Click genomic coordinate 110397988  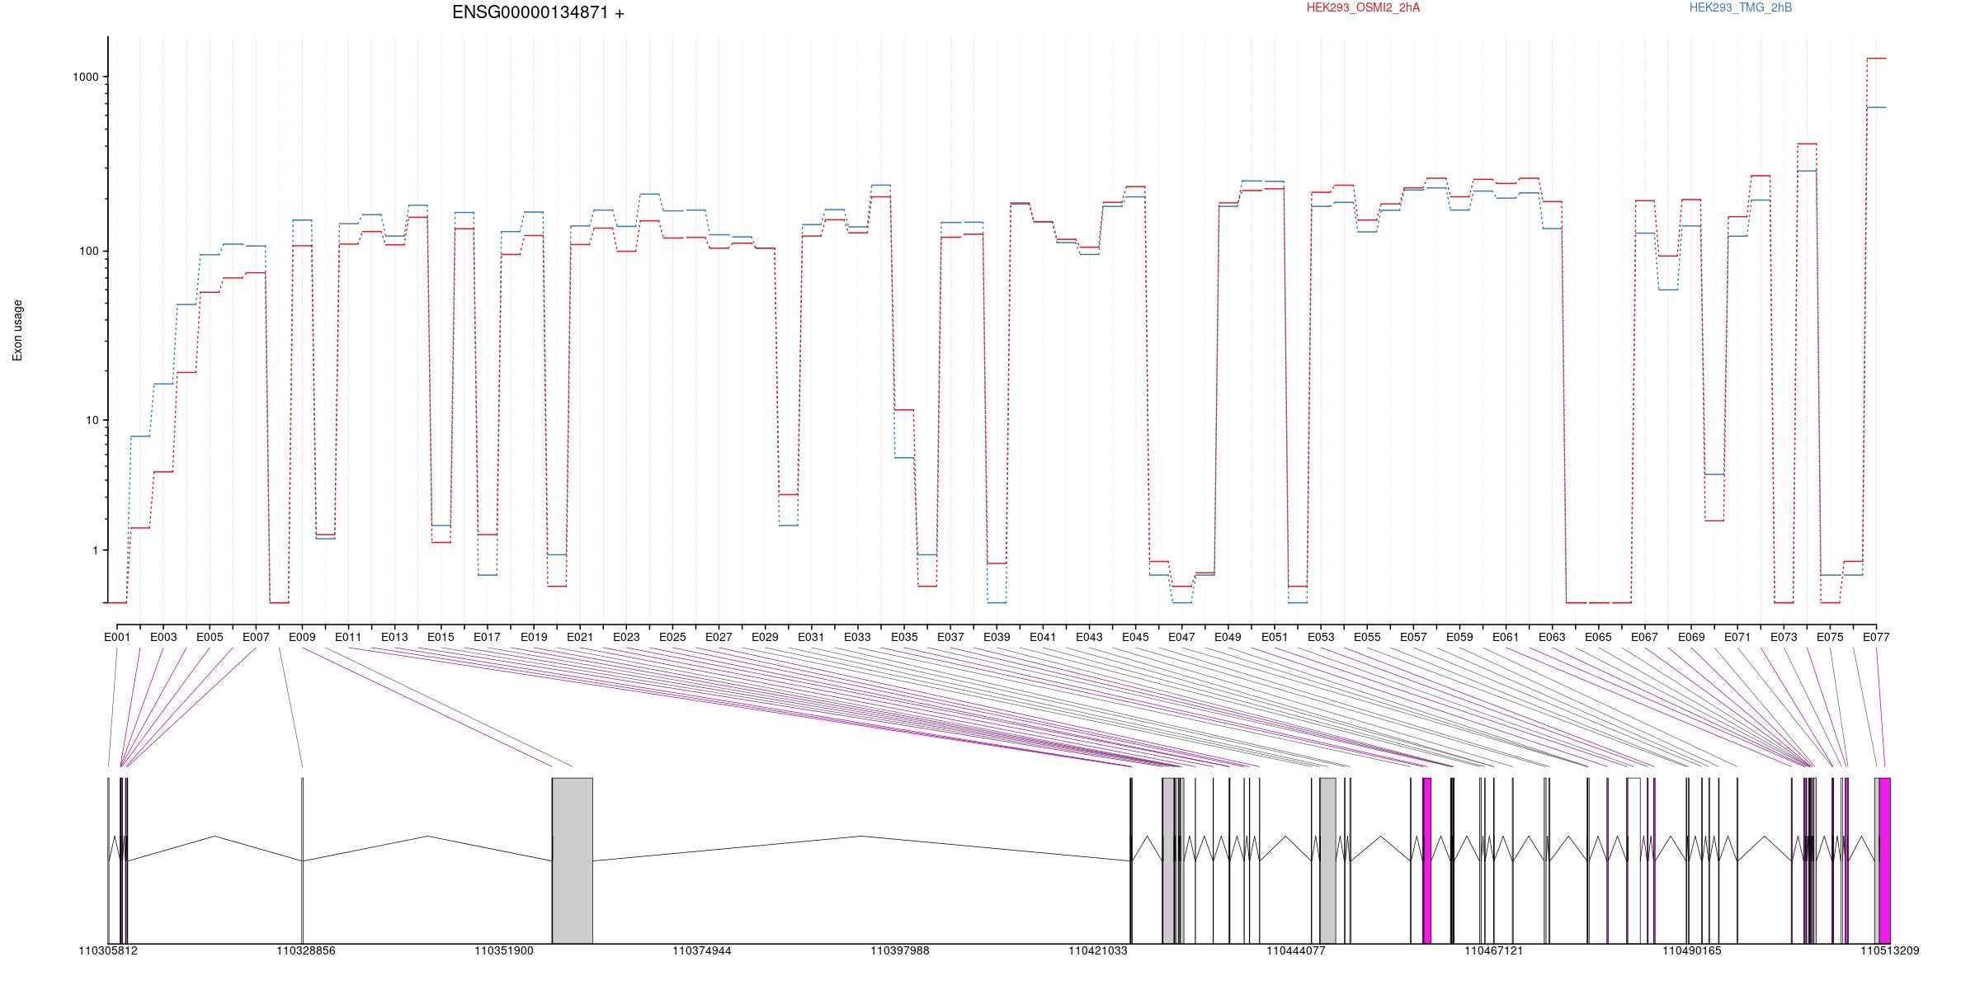tap(900, 951)
